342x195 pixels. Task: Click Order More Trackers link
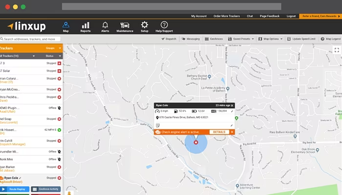[227, 16]
